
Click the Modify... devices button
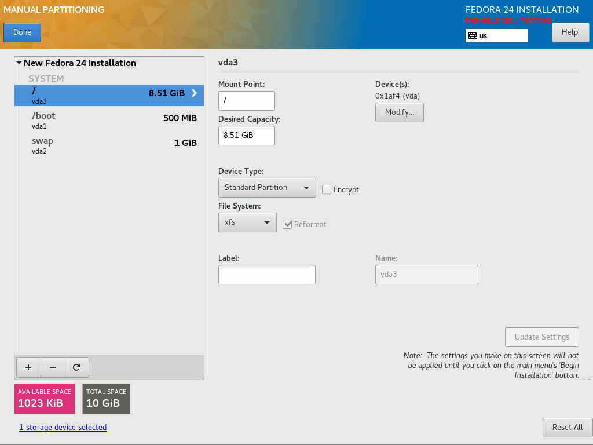tap(400, 112)
